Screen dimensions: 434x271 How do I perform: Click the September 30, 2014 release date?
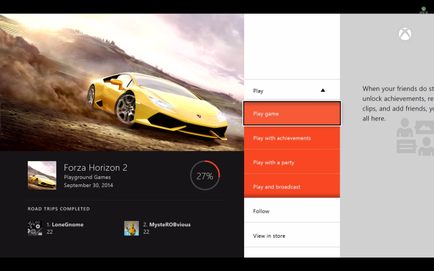coord(88,185)
